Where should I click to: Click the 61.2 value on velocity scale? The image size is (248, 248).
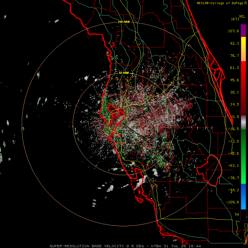(234, 68)
